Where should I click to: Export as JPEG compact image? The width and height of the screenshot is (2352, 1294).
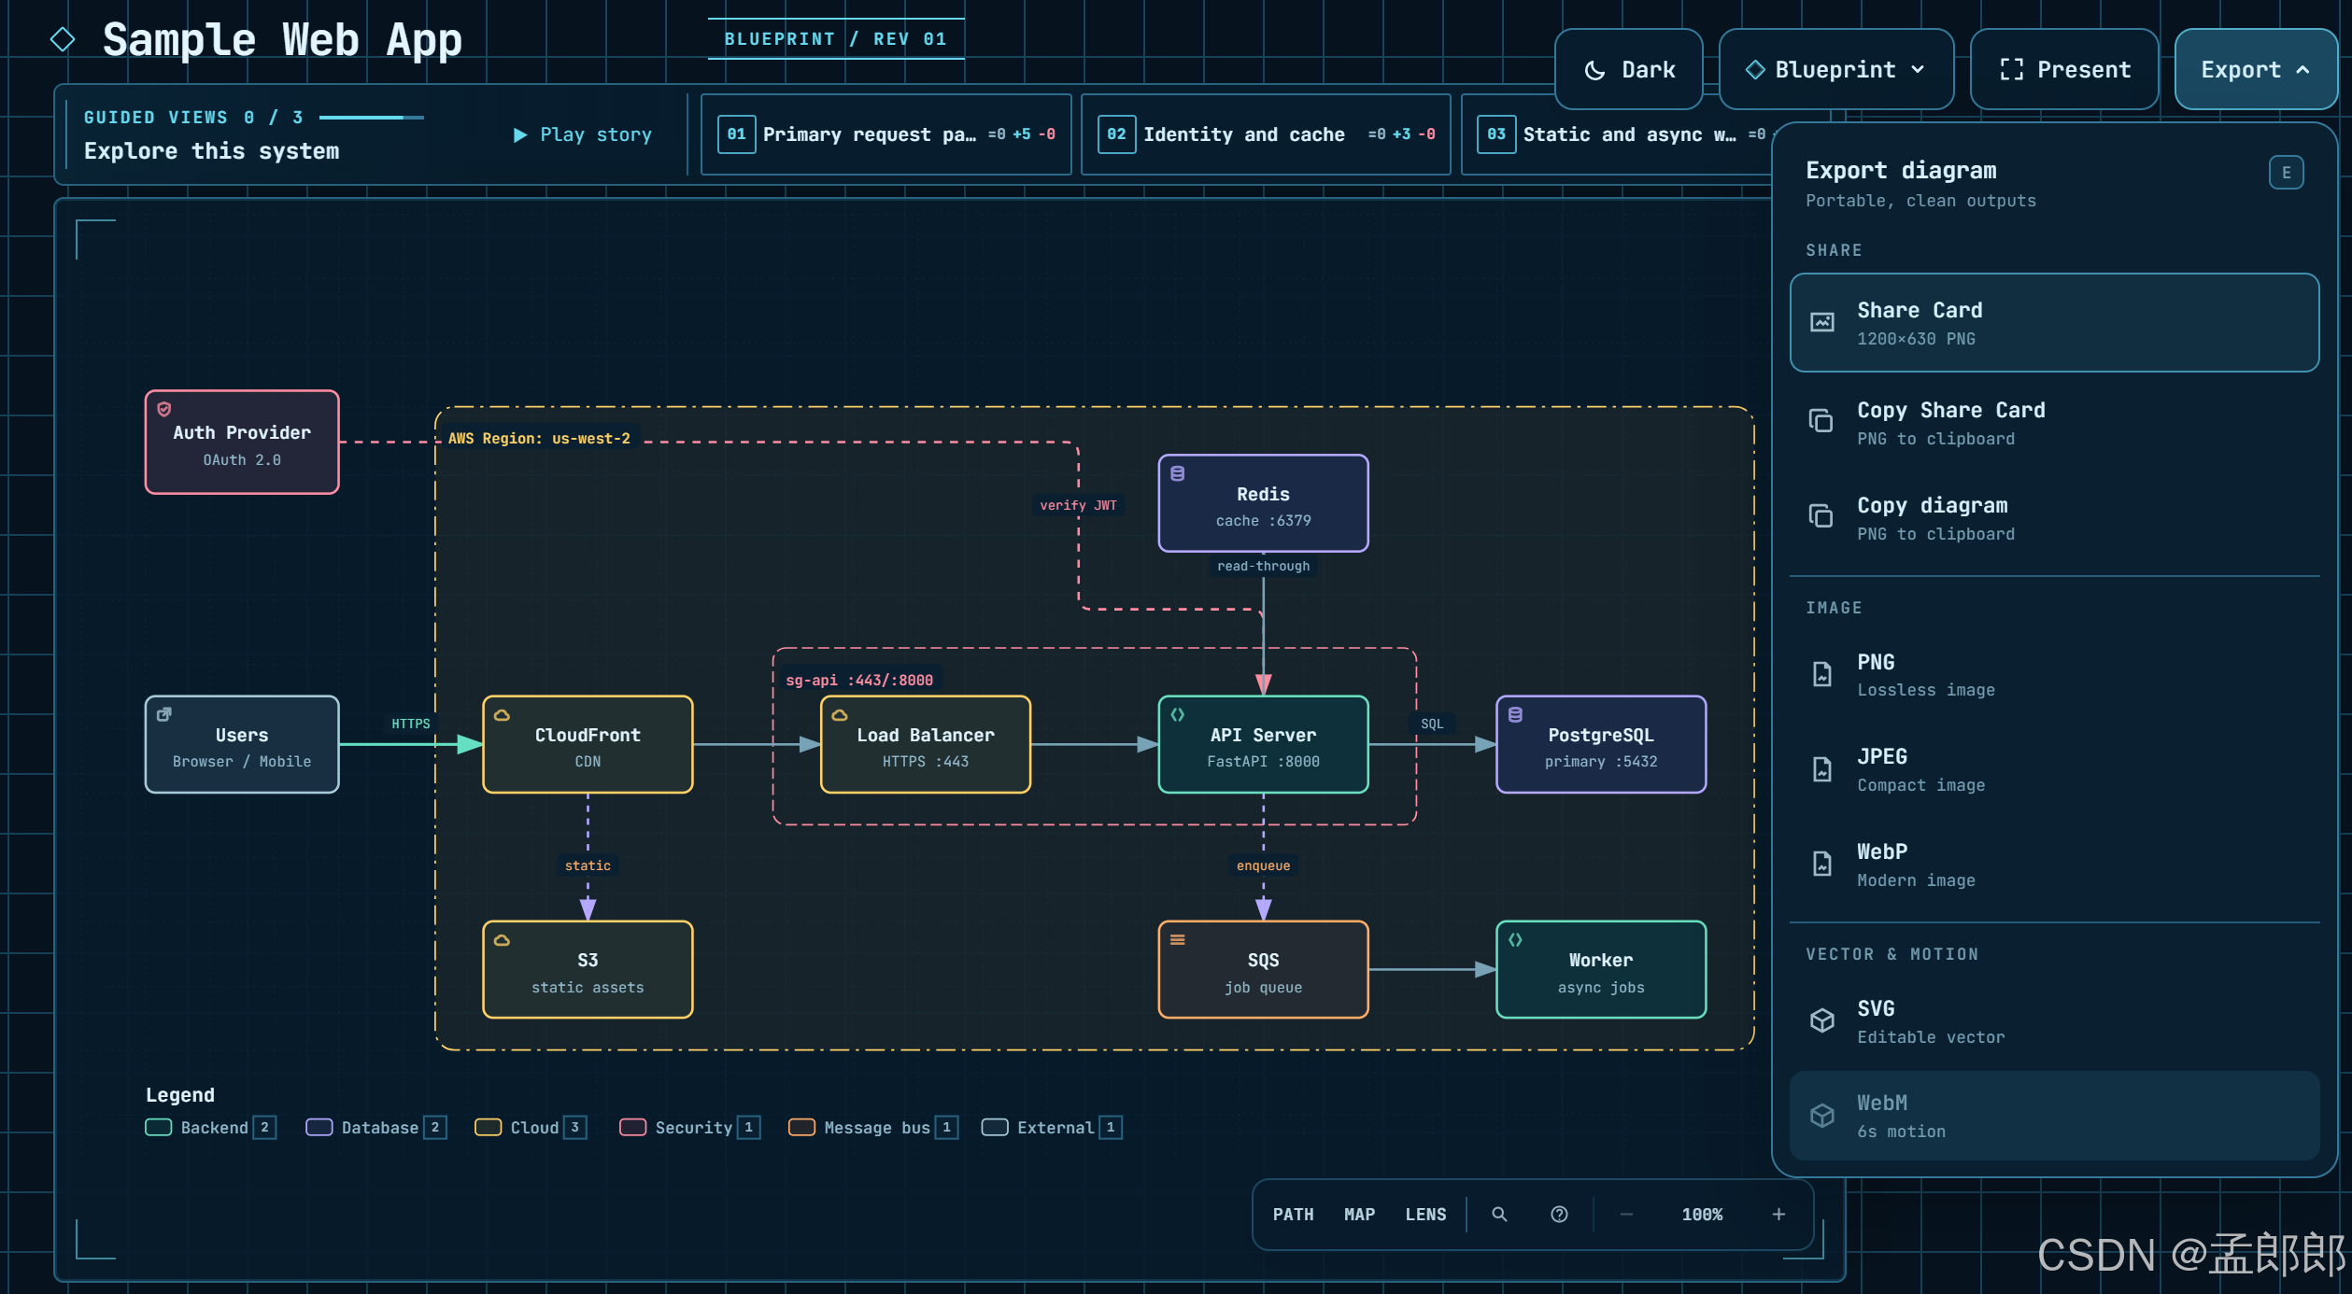pos(2054,770)
